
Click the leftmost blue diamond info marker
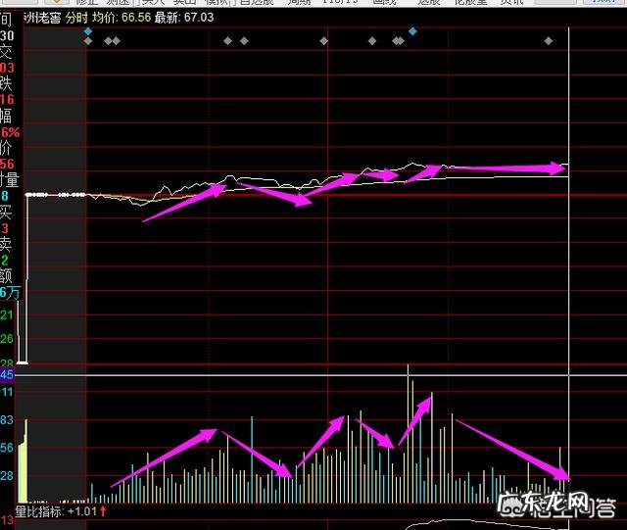click(87, 31)
